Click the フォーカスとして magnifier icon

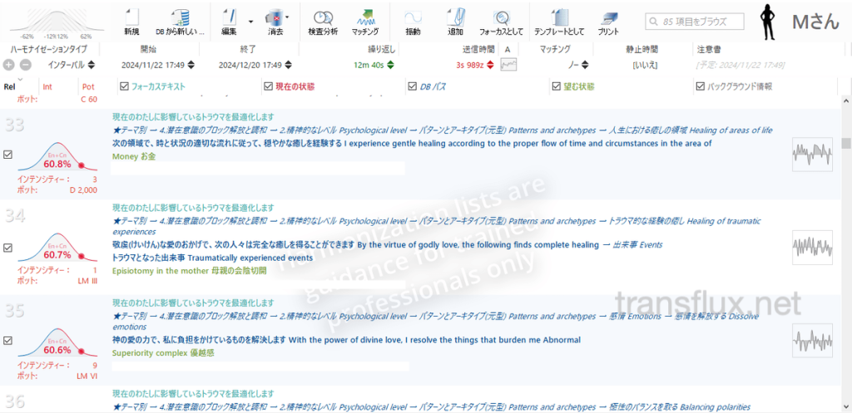pyautogui.click(x=501, y=18)
